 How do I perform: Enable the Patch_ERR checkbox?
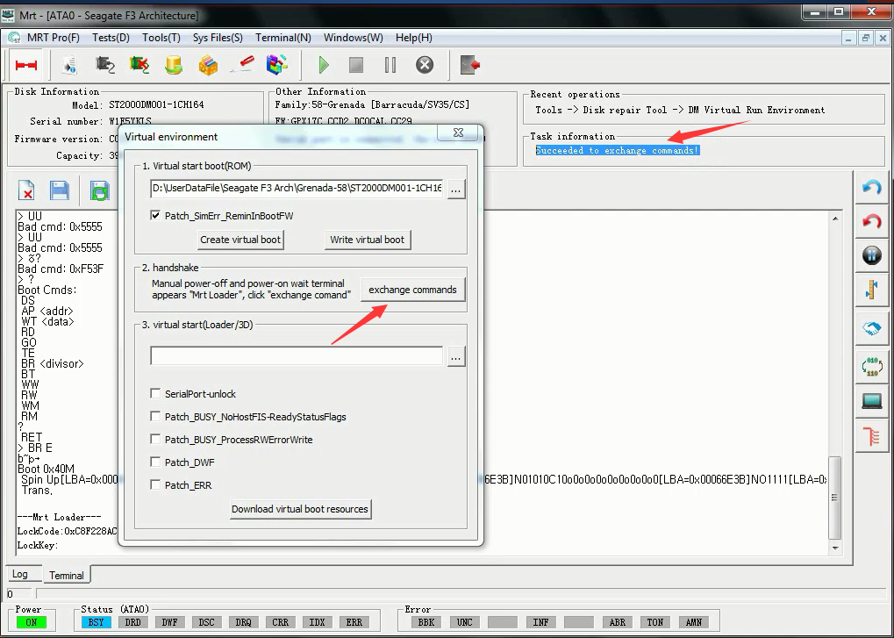(155, 484)
